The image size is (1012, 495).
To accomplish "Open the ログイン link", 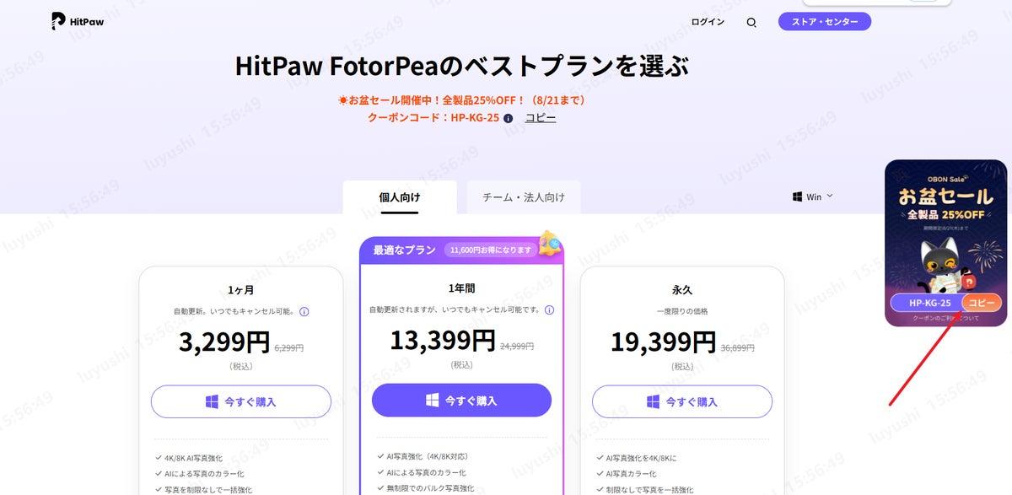I will click(x=708, y=22).
